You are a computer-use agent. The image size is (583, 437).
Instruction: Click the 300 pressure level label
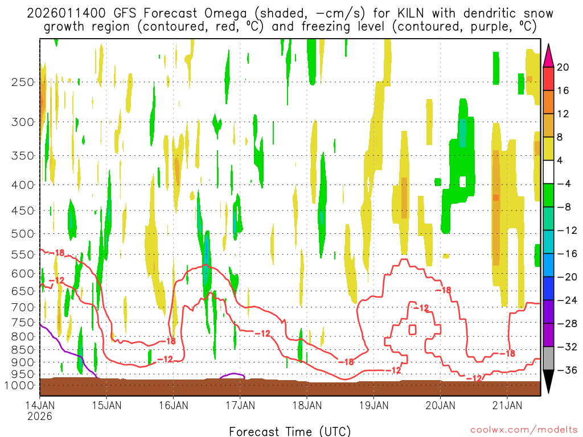(x=23, y=122)
